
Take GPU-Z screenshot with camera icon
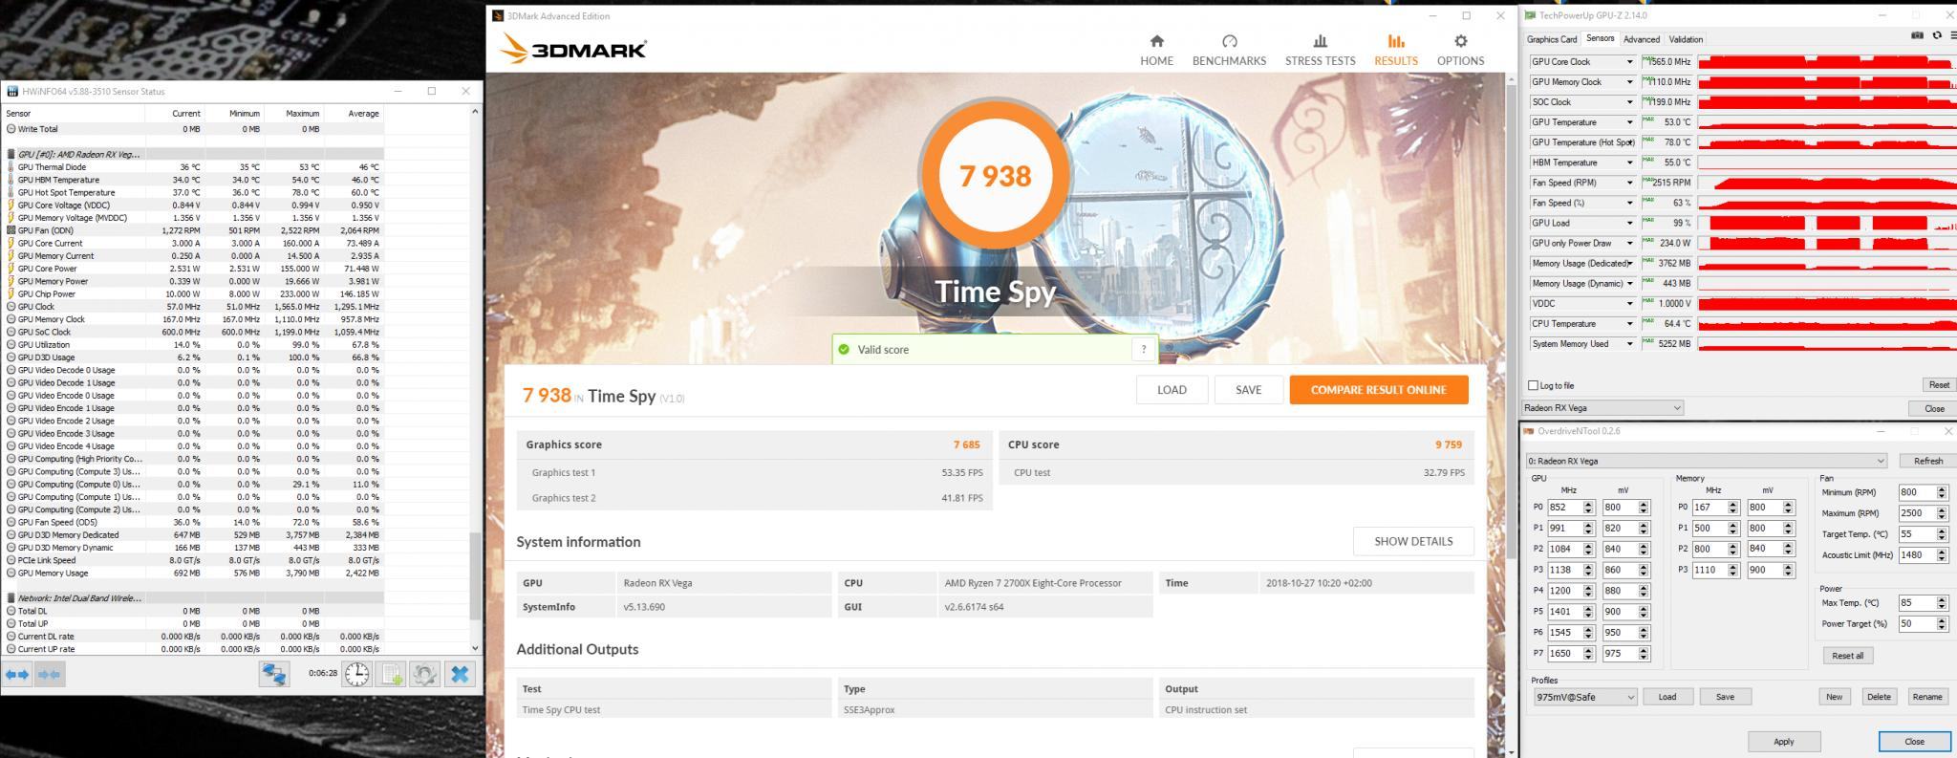coord(1917,35)
